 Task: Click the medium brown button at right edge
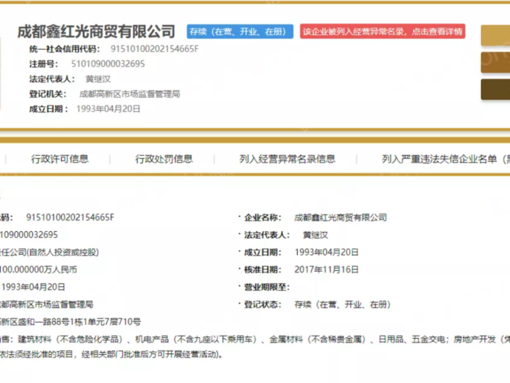[x=496, y=62]
